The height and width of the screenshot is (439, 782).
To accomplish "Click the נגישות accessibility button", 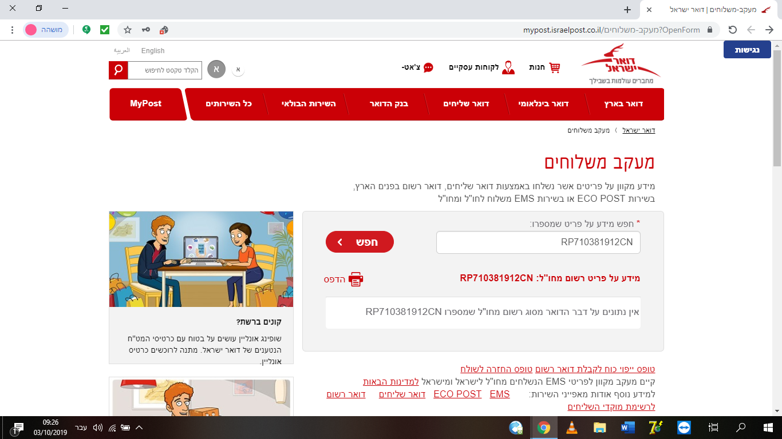I will pos(747,50).
